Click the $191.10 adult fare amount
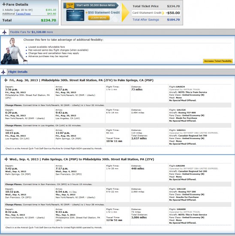The width and height of the screenshot is (235, 236). tap(51, 10)
